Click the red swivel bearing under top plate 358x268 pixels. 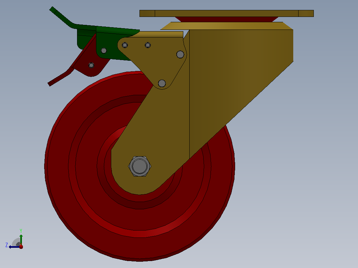(226, 19)
